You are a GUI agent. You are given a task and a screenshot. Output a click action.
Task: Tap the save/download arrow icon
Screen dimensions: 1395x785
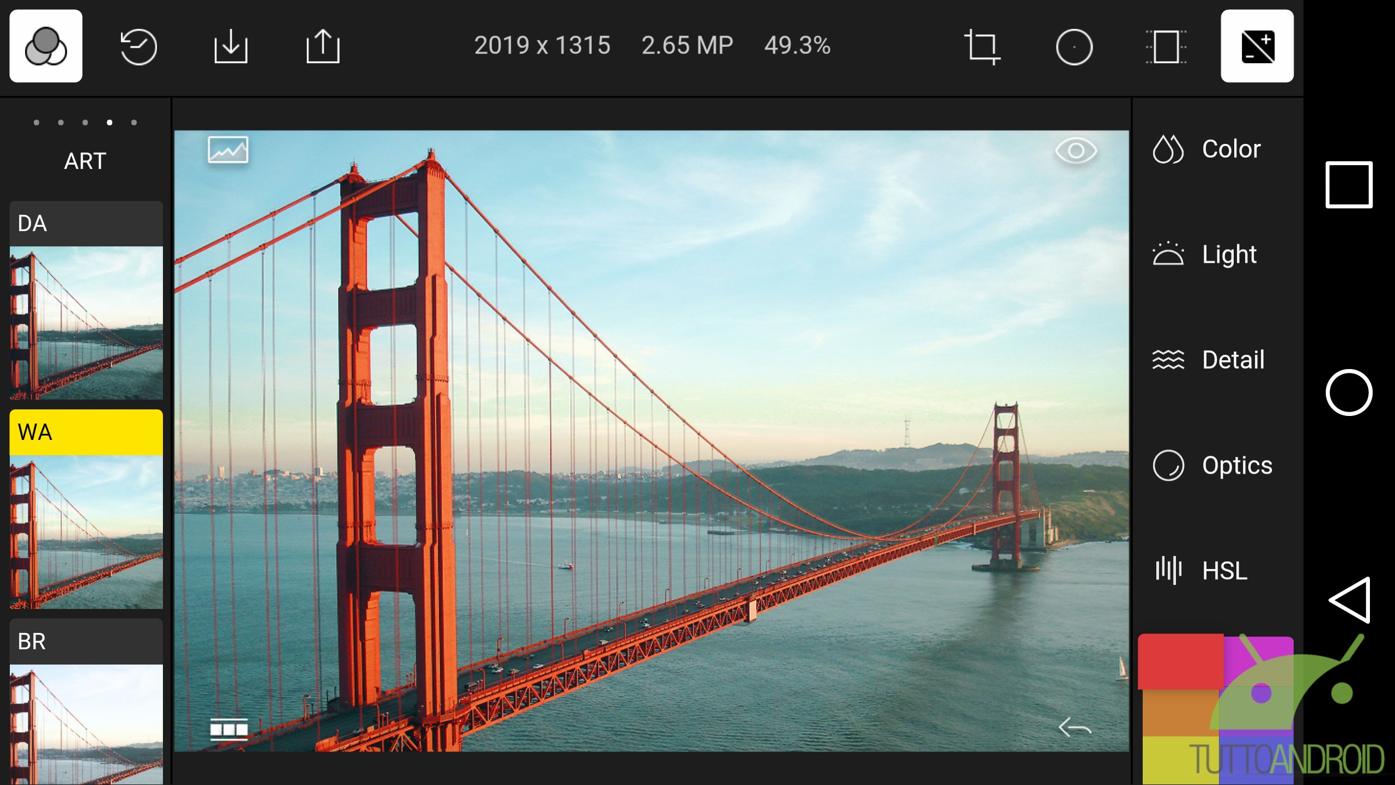coord(231,46)
